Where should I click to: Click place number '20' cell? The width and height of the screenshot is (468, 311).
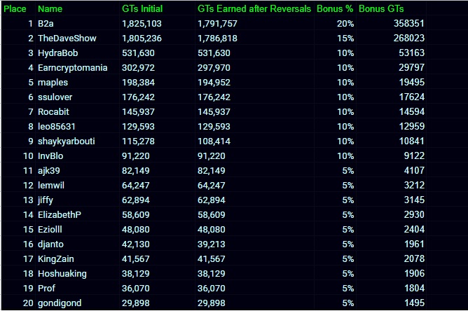(x=28, y=303)
